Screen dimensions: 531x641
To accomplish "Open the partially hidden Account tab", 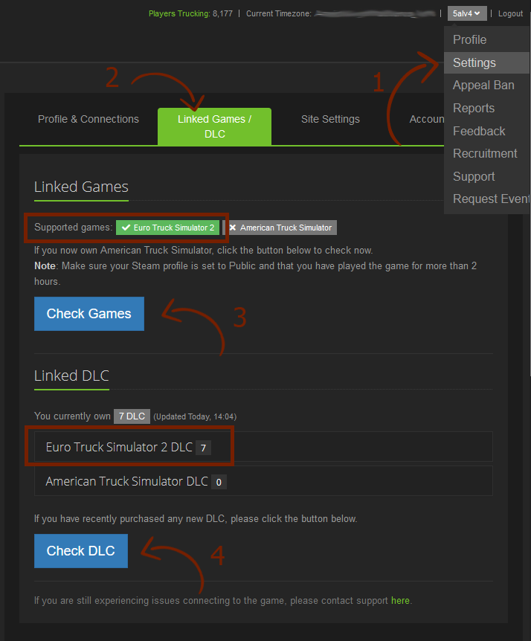I will click(426, 119).
